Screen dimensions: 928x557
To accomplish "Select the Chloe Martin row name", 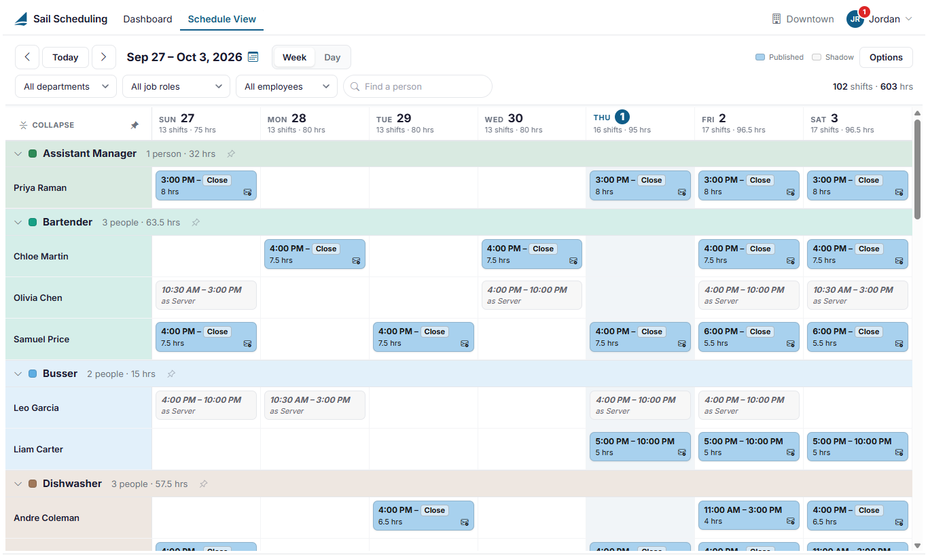I will (41, 256).
